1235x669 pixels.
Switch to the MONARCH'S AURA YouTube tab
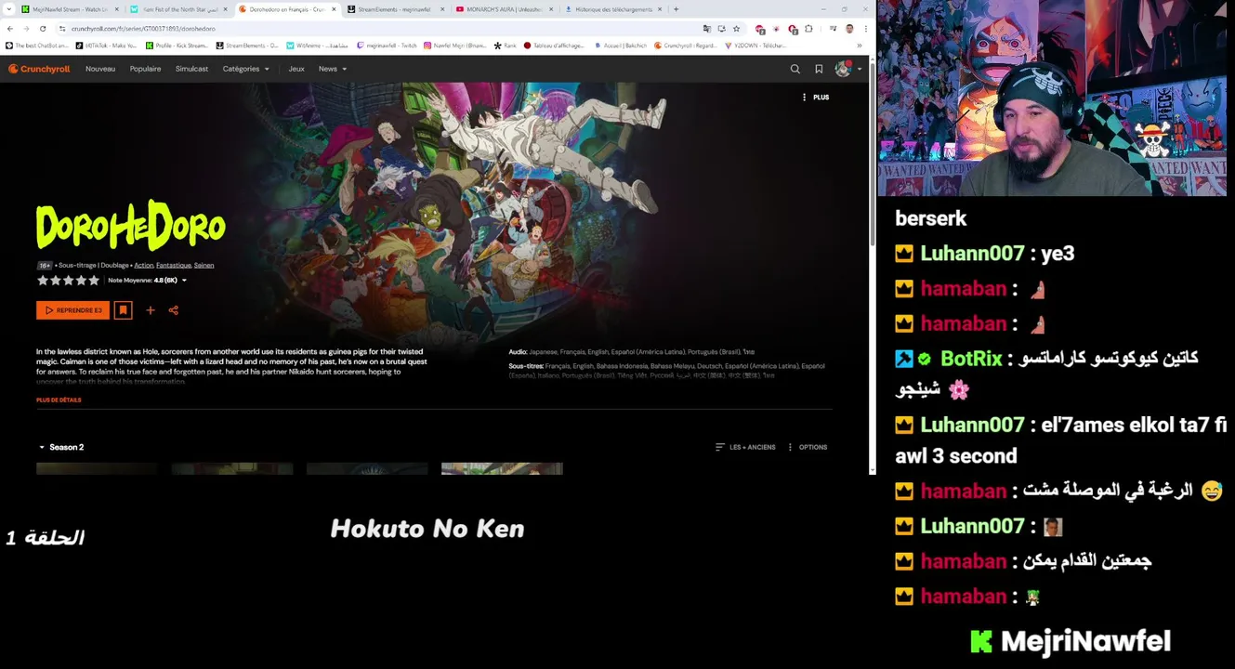tap(503, 9)
